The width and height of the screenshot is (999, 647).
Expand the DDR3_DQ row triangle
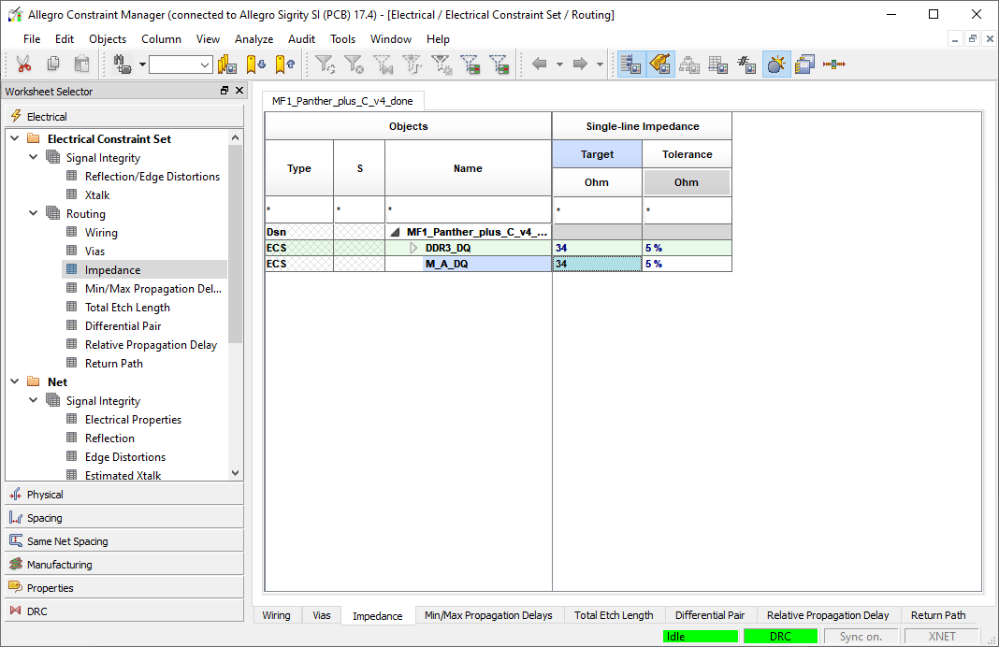[x=414, y=248]
